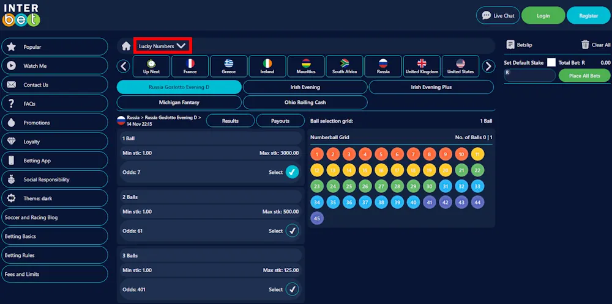The height and width of the screenshot is (304, 612).
Task: Click the Betting App phone icon
Action: point(11,161)
